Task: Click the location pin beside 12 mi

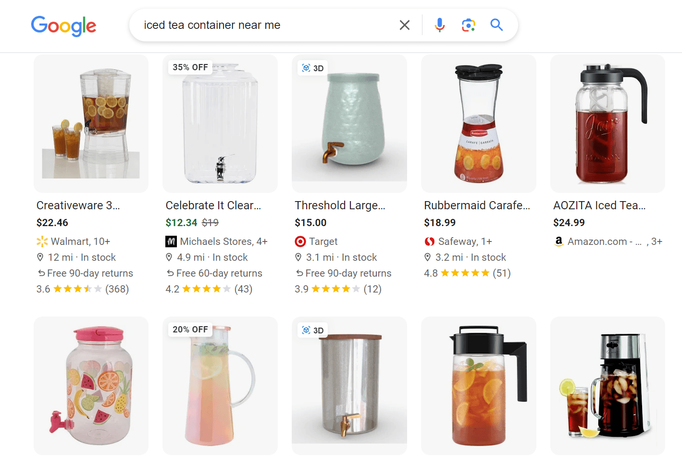Action: click(40, 257)
